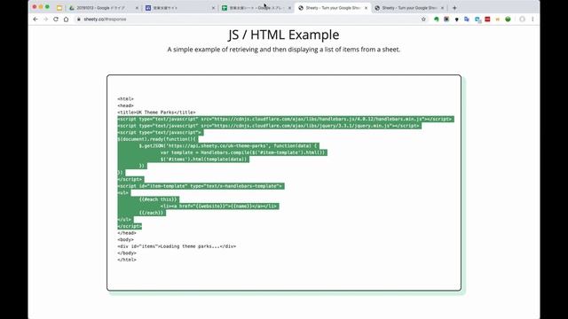The height and width of the screenshot is (319, 568).
Task: Click the $(document).ready line
Action: click(x=158, y=139)
